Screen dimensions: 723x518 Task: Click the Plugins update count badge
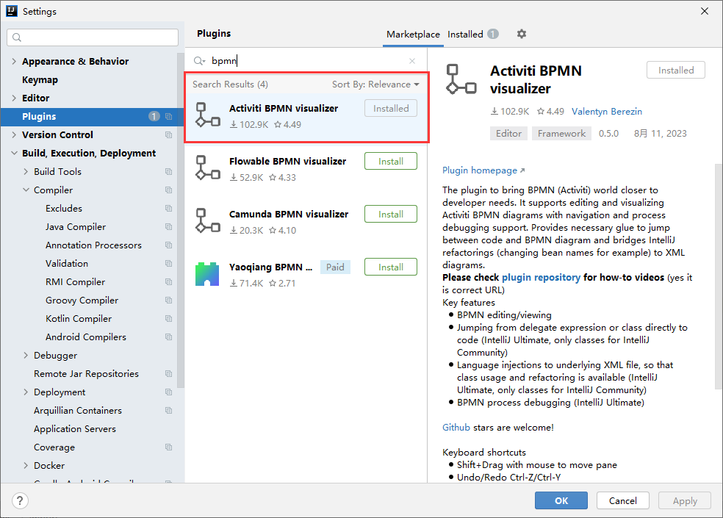(154, 117)
